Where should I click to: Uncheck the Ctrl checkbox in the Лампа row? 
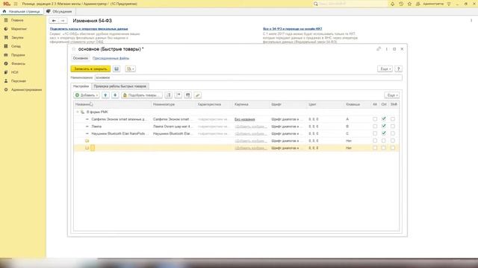click(384, 126)
